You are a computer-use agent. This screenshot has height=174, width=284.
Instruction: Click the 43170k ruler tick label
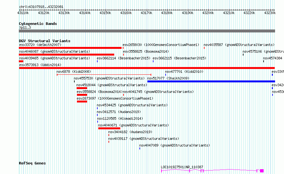point(146,13)
